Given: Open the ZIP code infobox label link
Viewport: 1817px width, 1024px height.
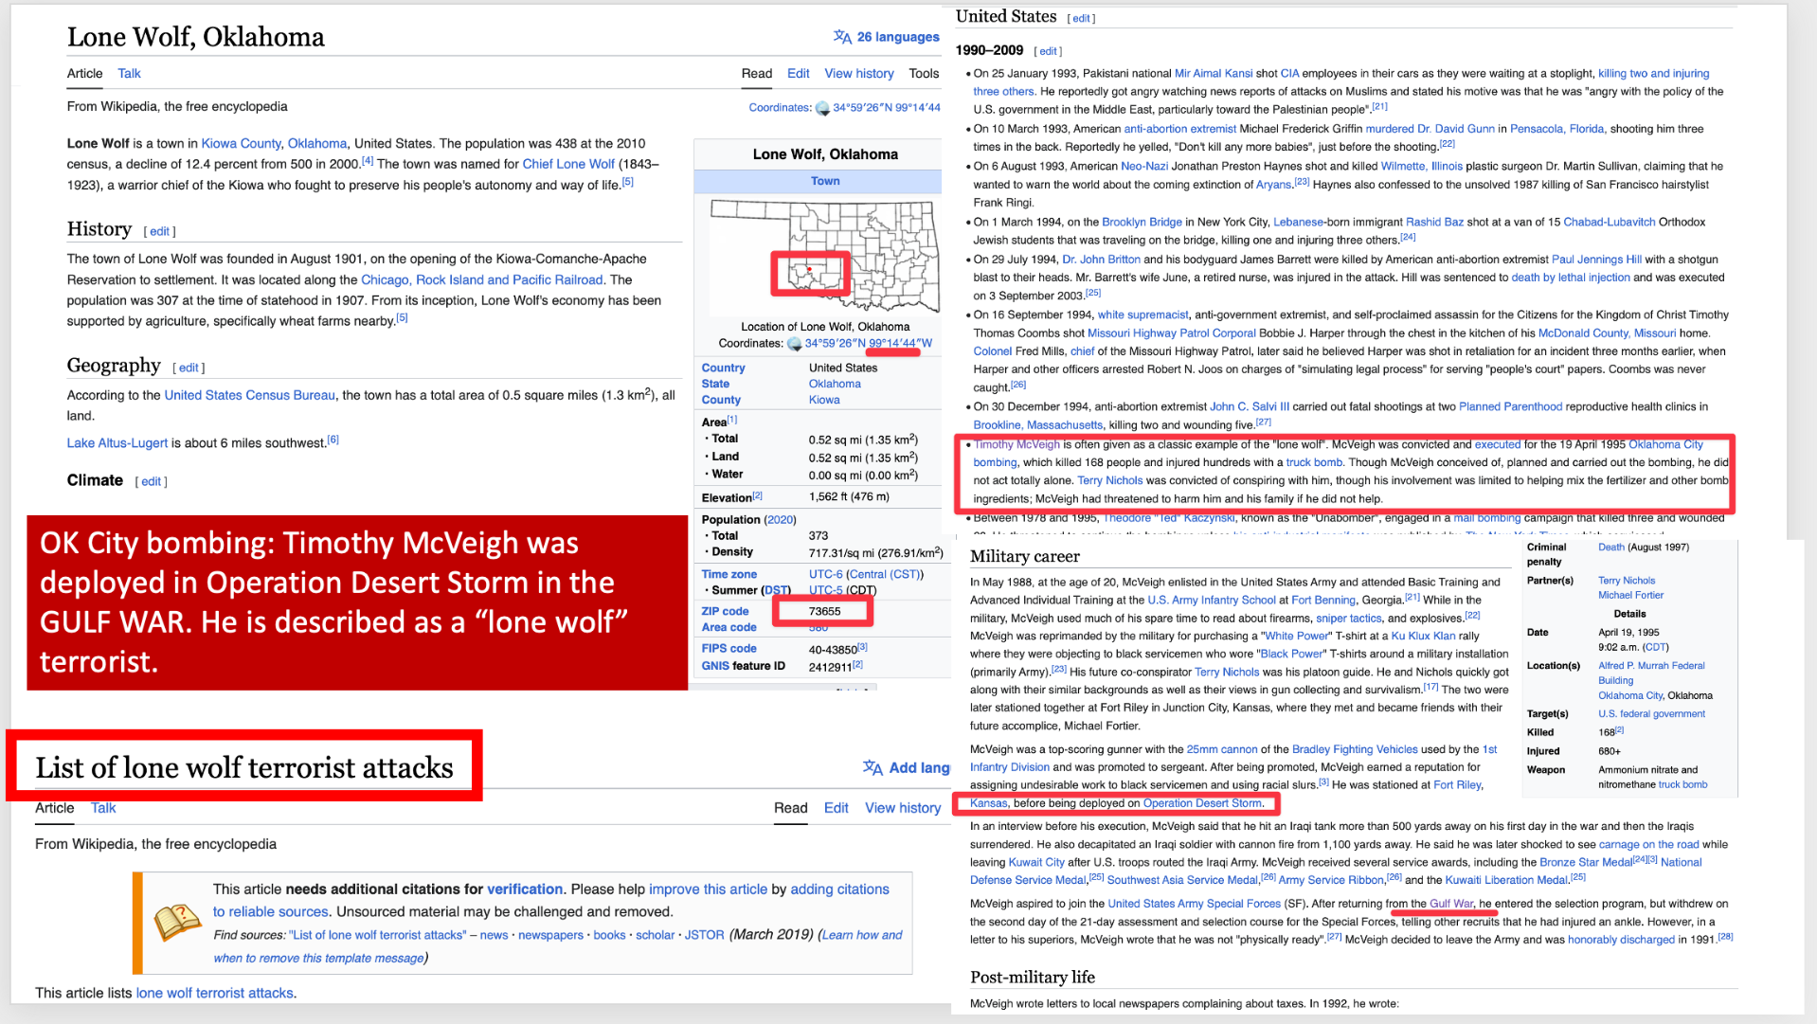Looking at the screenshot, I should (725, 612).
